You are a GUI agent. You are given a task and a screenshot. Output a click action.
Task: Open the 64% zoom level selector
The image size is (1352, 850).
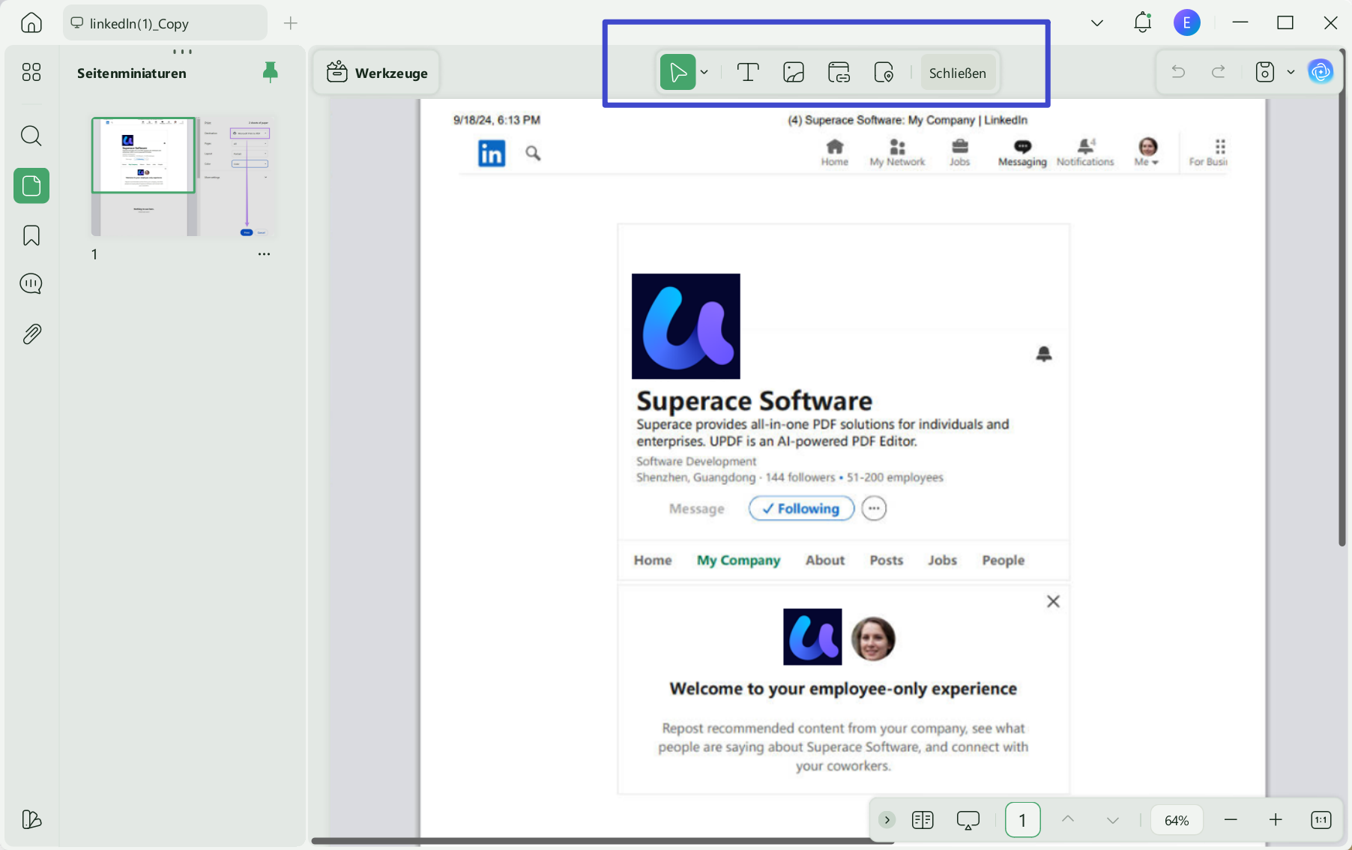coord(1177,820)
